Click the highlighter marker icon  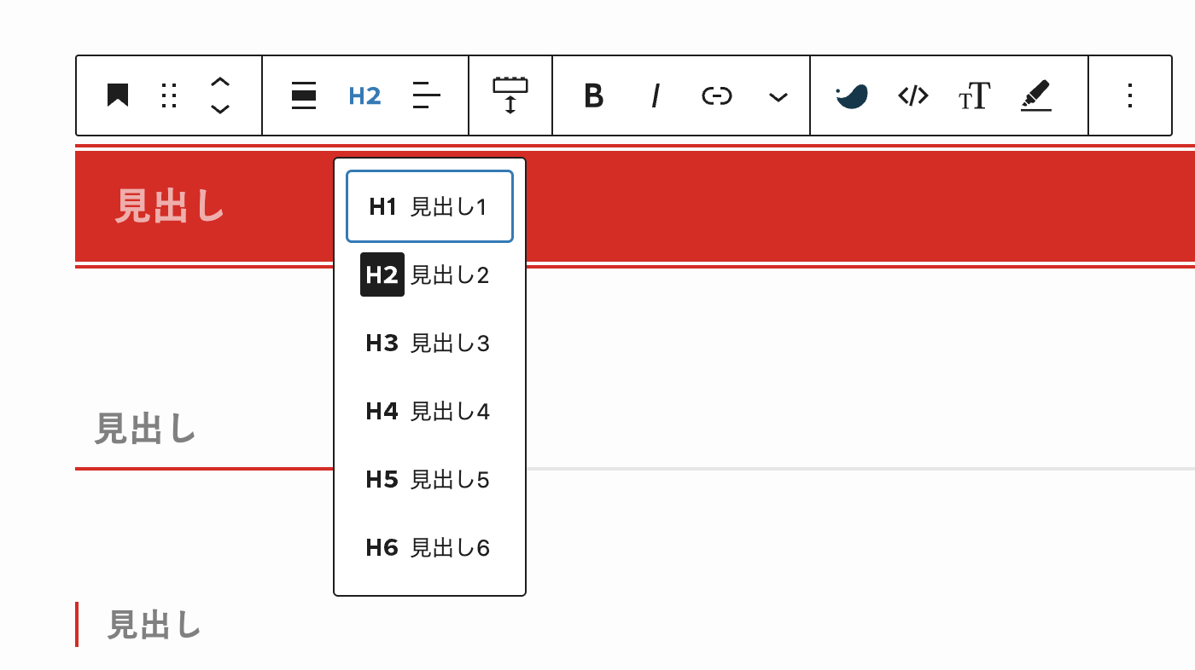pyautogui.click(x=1035, y=96)
